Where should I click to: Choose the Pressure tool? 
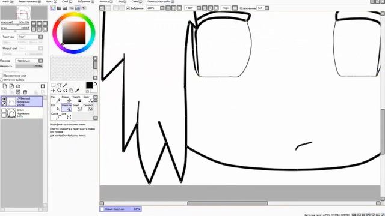click(67, 108)
